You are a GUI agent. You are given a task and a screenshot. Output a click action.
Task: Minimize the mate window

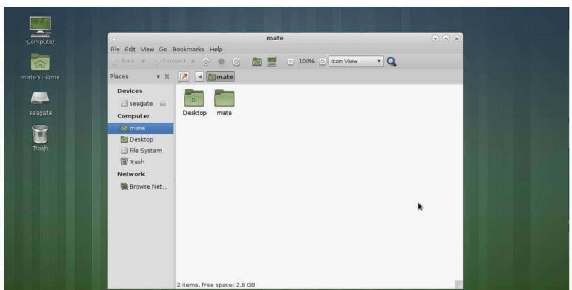[435, 38]
